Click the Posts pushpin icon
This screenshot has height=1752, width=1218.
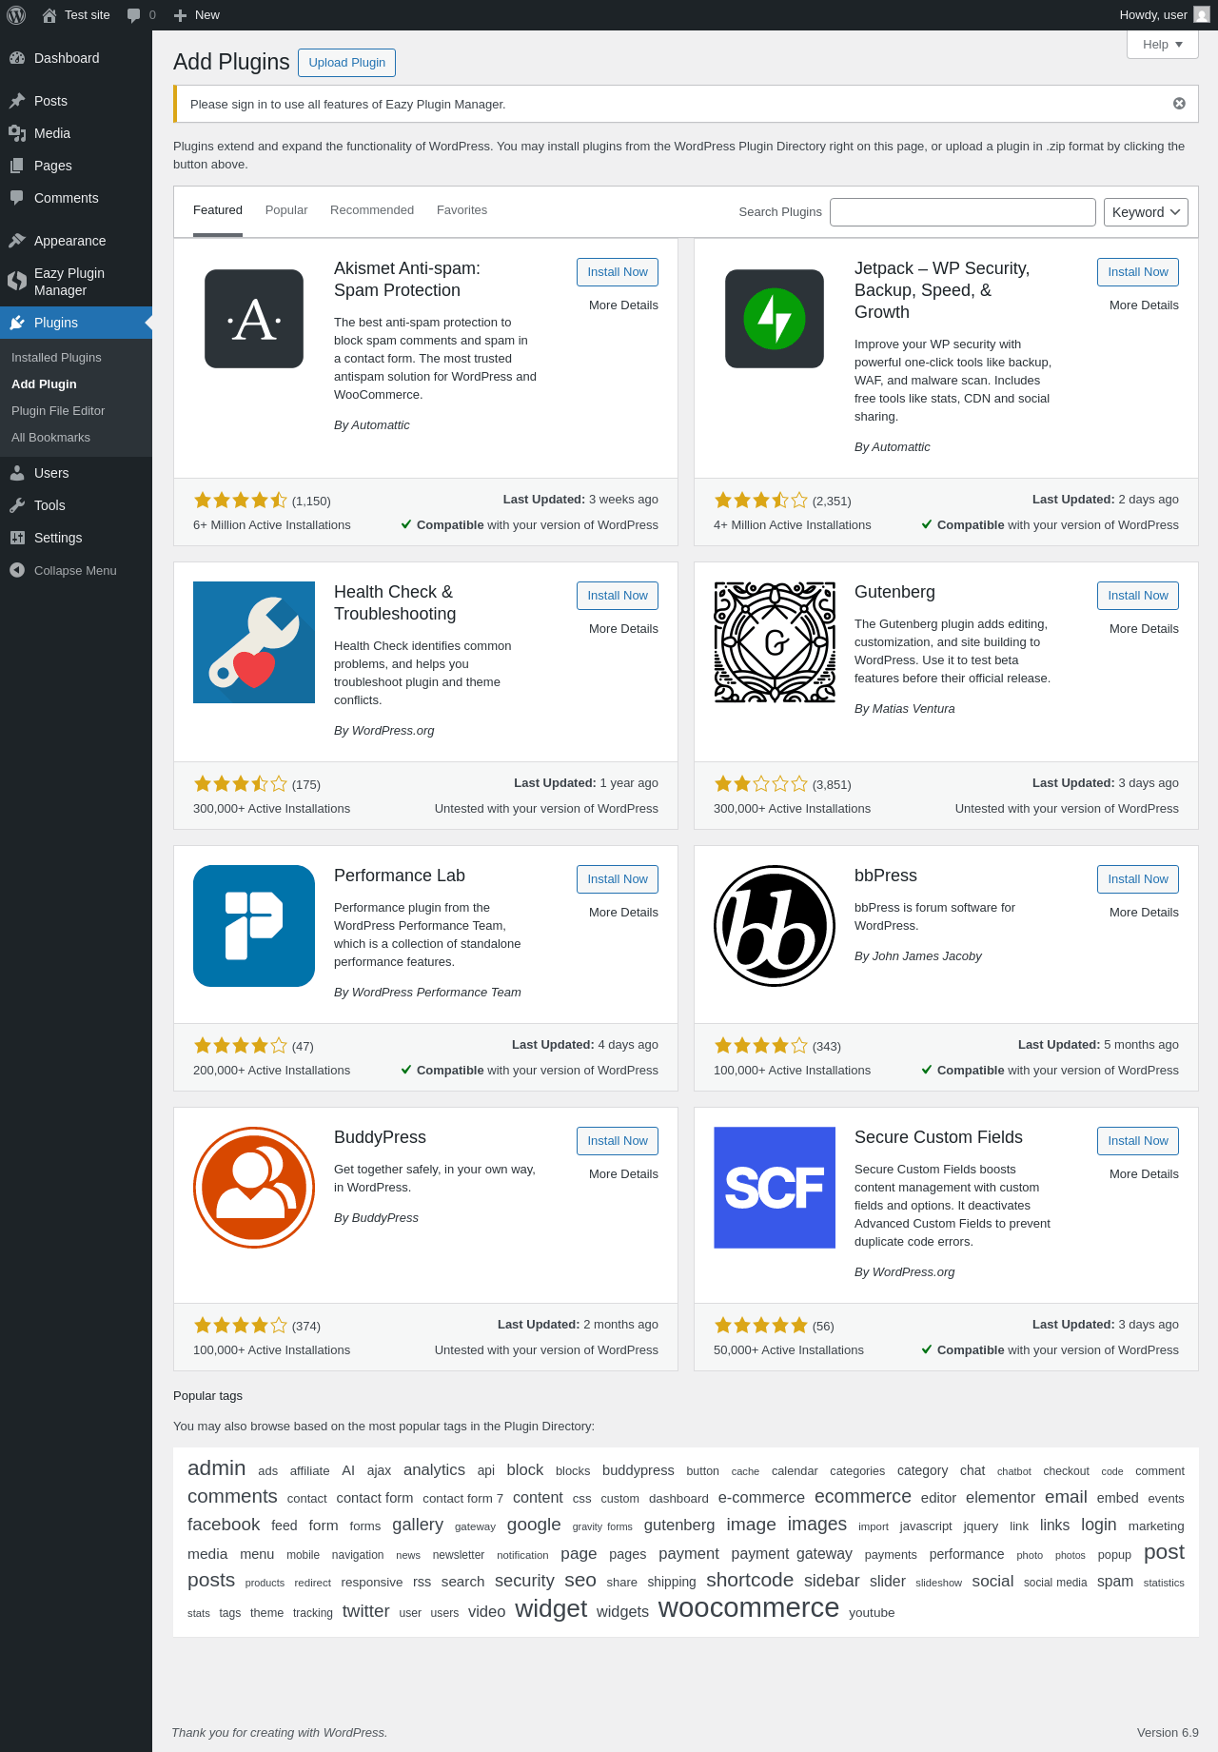(x=17, y=101)
